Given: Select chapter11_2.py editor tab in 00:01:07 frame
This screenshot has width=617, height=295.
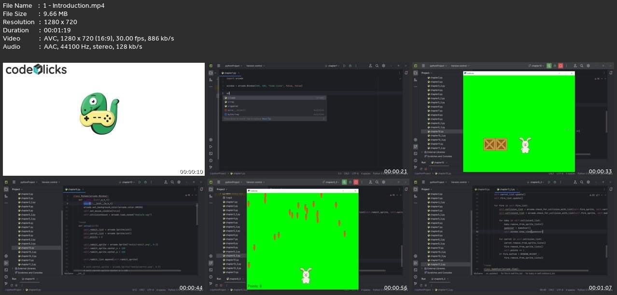Looking at the screenshot, I should click(x=507, y=189).
